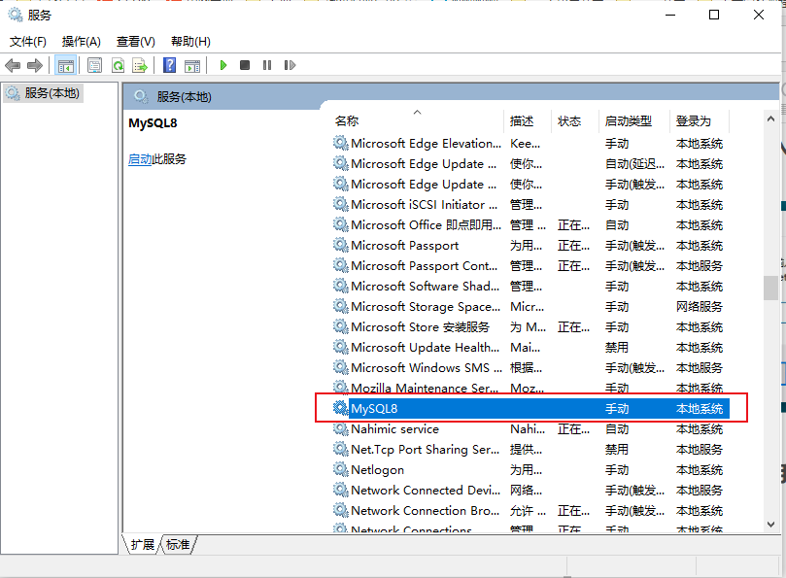Toggle the console tree show/hide icon

coord(66,65)
